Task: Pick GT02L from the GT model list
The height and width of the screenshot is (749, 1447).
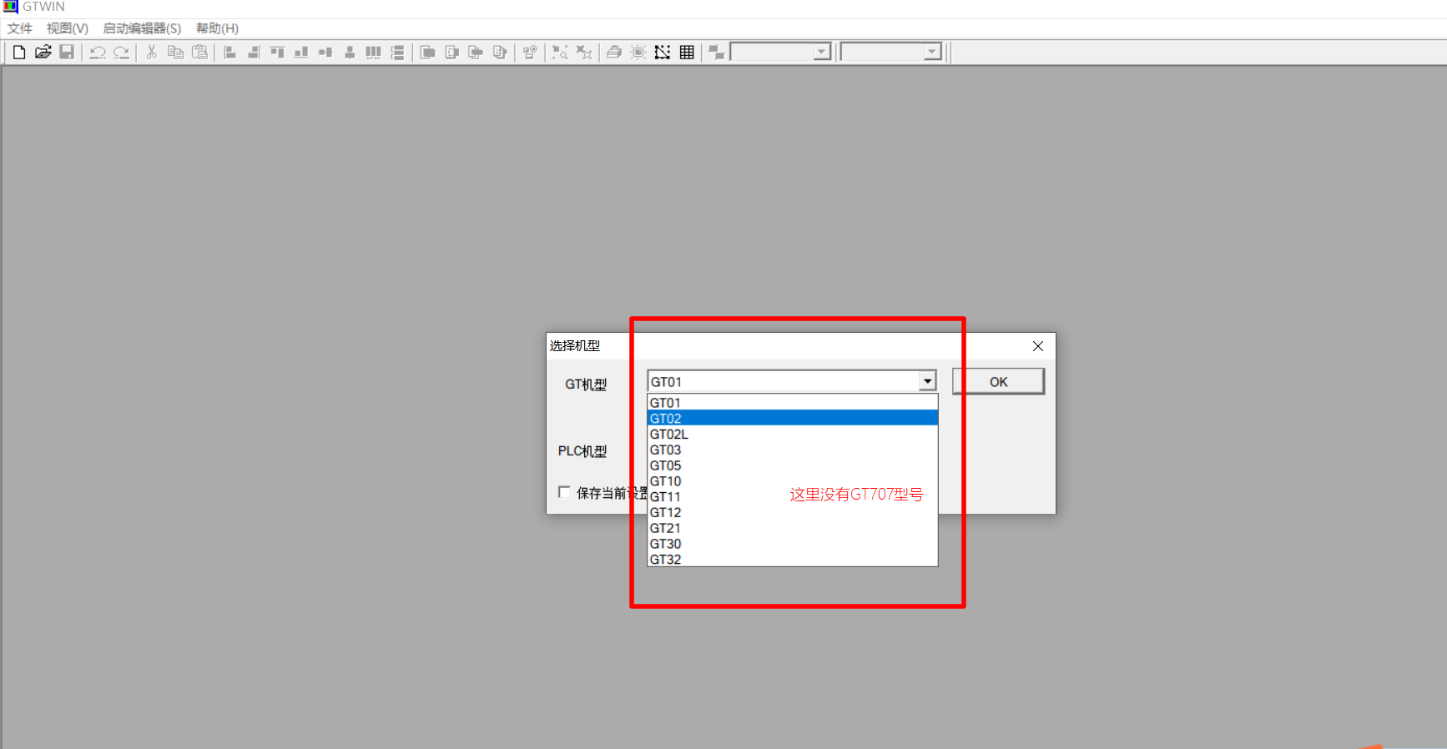Action: pyautogui.click(x=669, y=434)
